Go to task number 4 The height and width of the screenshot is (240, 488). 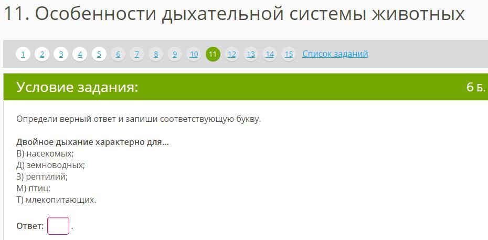[80, 55]
